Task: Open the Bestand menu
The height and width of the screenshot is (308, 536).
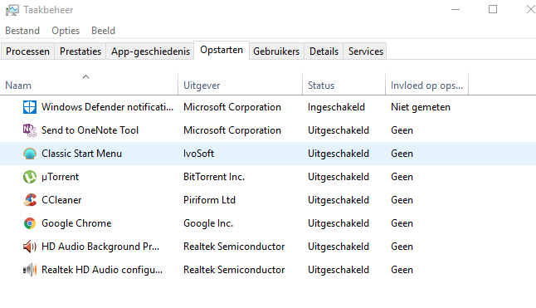Action: [x=22, y=31]
